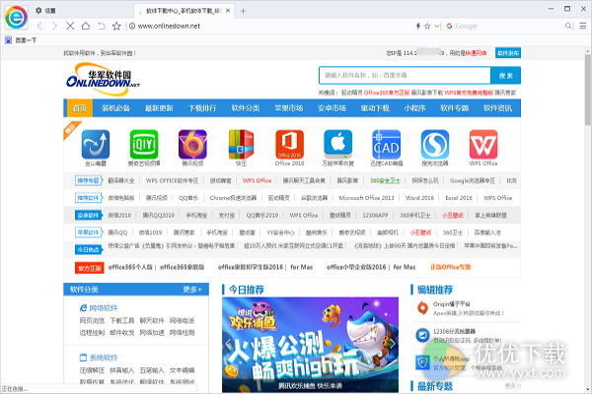Viewport: 592px width, 394px height.
Task: Open the CAD editor app icon
Action: tap(386, 145)
